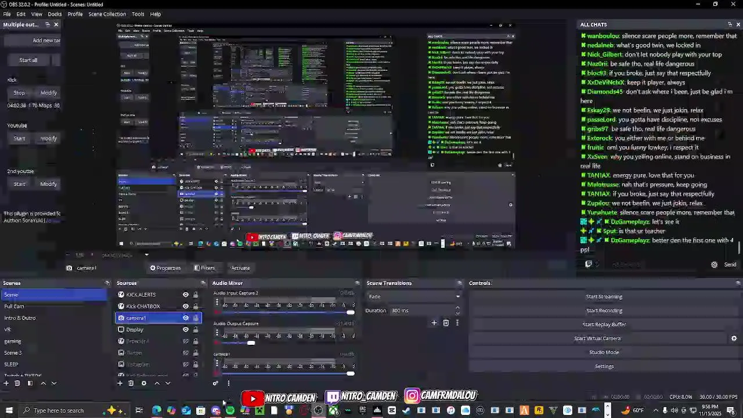Float the Sources dock popout icon
The height and width of the screenshot is (418, 743).
pyautogui.click(x=203, y=283)
